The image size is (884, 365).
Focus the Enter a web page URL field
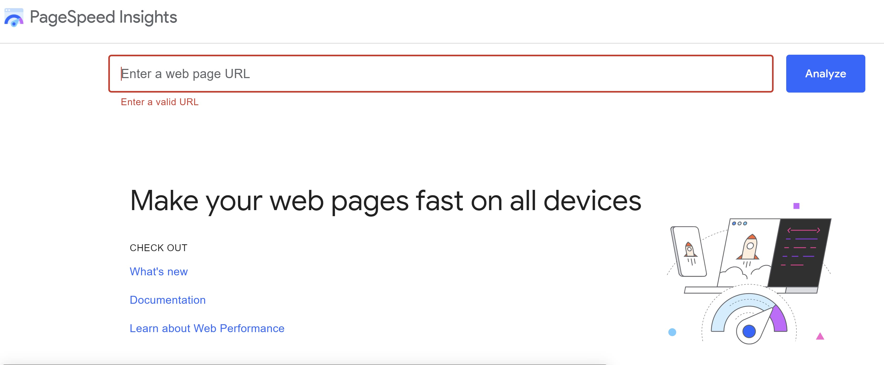(x=441, y=74)
